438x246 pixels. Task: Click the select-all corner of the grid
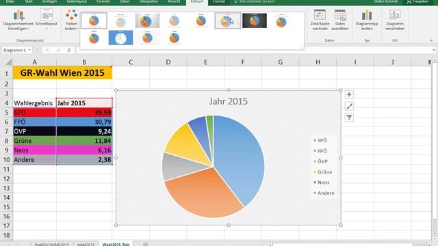(x=7, y=62)
